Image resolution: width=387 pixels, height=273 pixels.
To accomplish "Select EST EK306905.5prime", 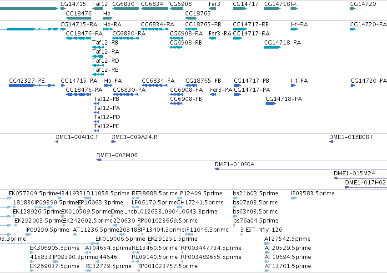I will coord(55,248).
